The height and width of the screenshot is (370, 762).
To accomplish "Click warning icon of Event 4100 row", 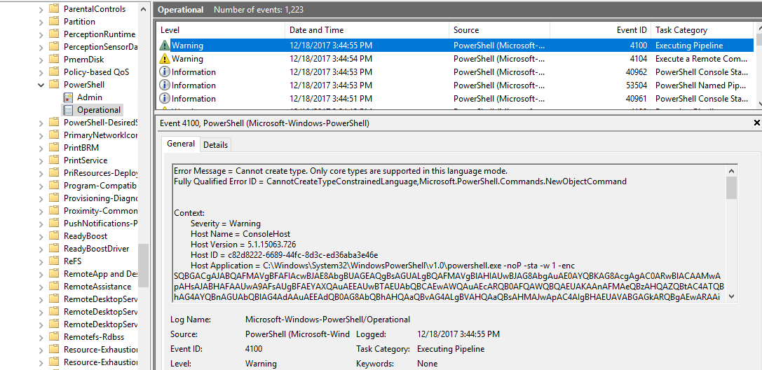I will click(x=165, y=46).
